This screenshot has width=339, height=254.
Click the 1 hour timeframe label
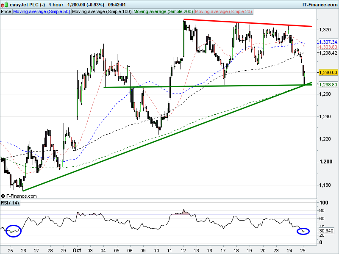coord(56,5)
